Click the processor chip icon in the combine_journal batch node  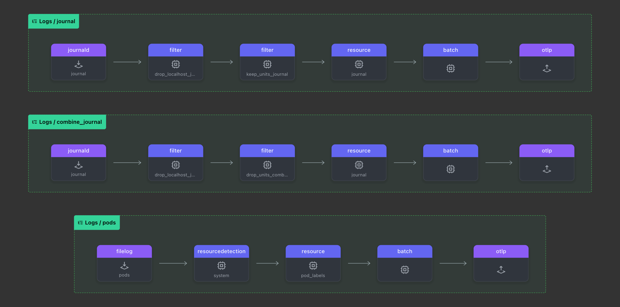pos(450,169)
